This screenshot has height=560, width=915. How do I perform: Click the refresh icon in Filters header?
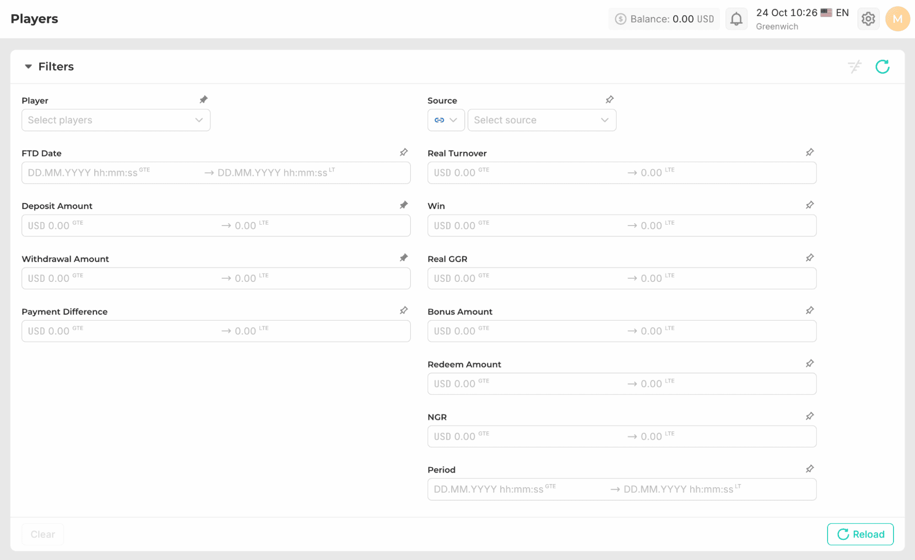pos(882,67)
